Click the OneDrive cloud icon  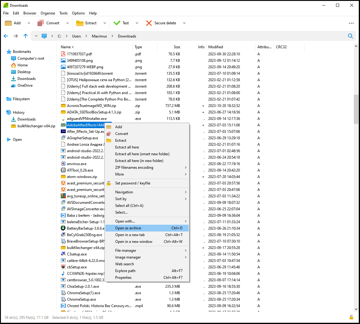14,85
